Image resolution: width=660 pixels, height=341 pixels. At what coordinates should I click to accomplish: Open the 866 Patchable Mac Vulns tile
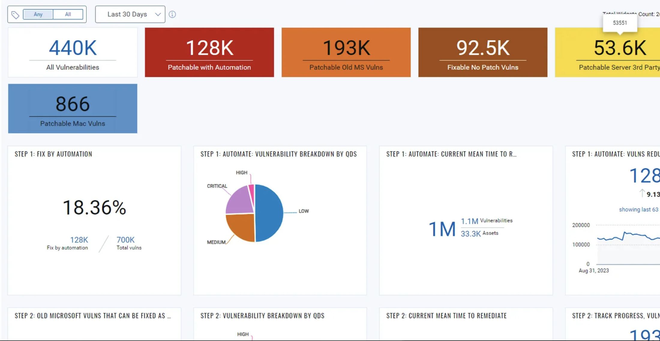(73, 108)
